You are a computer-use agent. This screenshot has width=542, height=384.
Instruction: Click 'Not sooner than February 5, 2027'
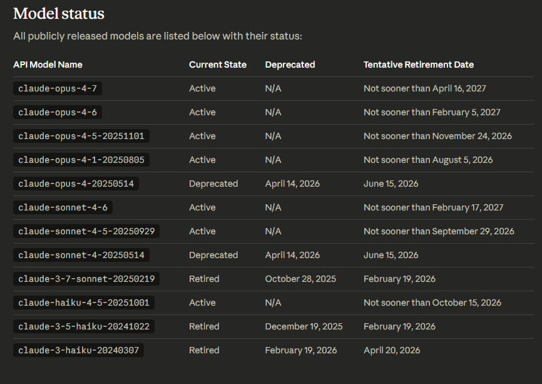[x=432, y=112]
